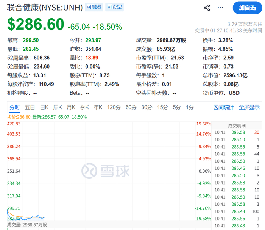Click the 加自选 button
Viewport: 265px width, 230px height.
point(247,8)
